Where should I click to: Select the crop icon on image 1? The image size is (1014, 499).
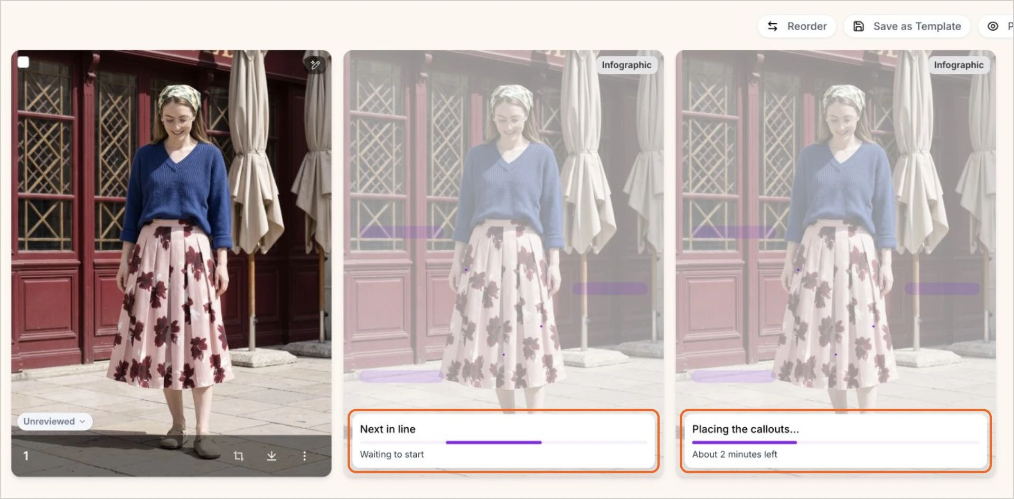(239, 456)
